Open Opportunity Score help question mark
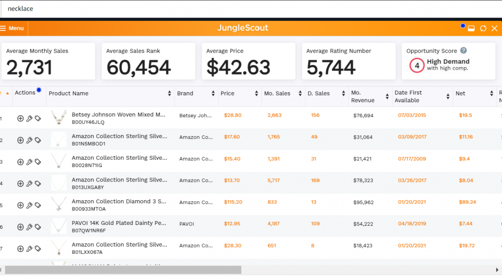 [463, 51]
